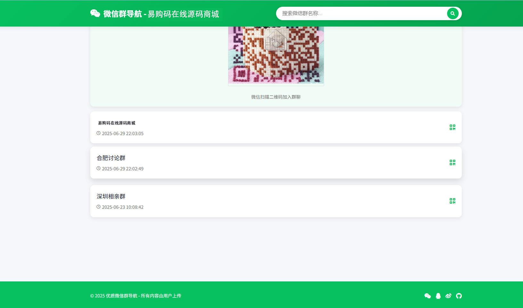Click the 2025-06-29 22:03:05 timestamp
This screenshot has height=308, width=523.
click(x=123, y=134)
